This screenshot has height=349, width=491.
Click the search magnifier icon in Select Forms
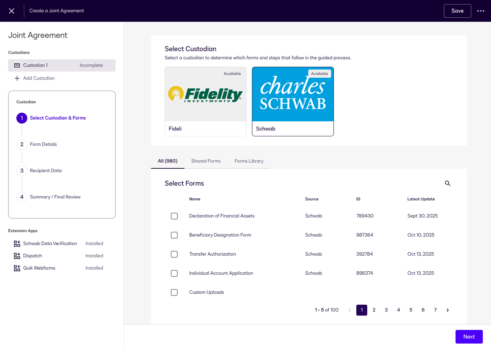pos(448,183)
